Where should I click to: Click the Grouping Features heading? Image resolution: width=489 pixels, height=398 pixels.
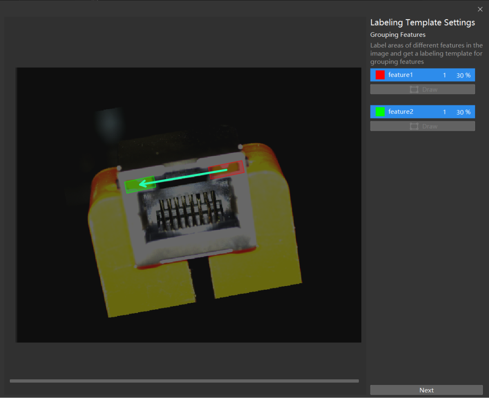[398, 35]
